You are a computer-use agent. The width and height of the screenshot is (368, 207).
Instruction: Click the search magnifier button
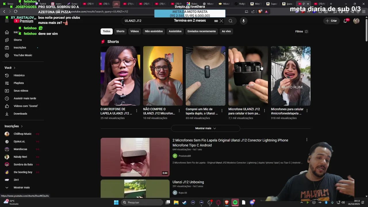point(231,21)
